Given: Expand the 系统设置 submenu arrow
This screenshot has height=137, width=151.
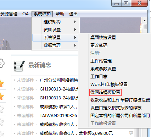Looking at the screenshot, I should [x=75, y=38].
